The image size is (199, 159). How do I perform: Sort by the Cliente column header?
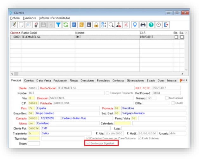[x=16, y=33]
